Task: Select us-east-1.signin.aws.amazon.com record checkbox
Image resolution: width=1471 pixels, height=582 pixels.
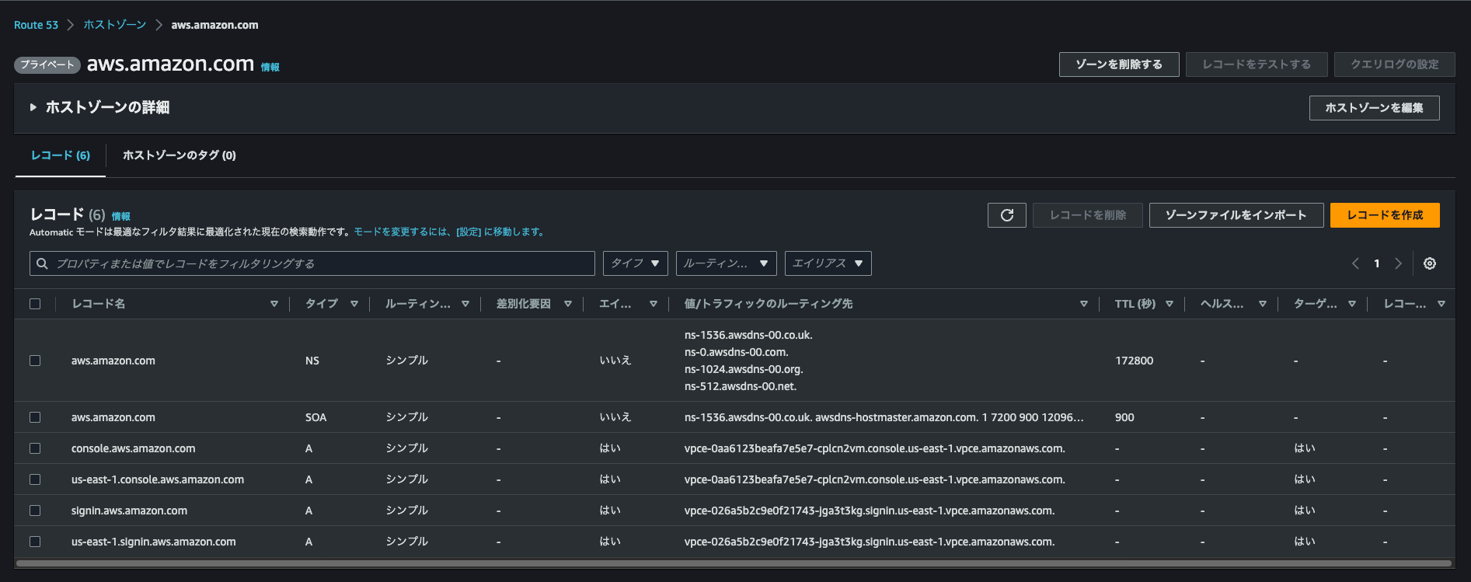Action: [x=35, y=542]
